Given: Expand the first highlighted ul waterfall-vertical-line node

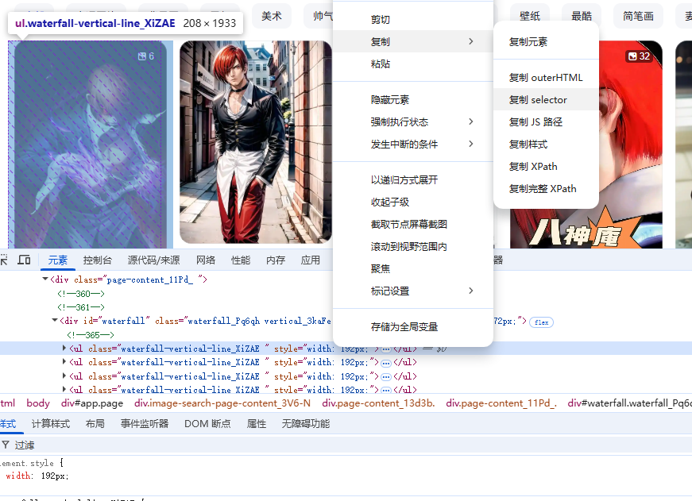Looking at the screenshot, I should (64, 349).
